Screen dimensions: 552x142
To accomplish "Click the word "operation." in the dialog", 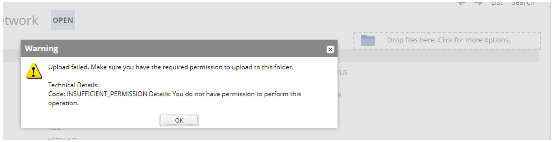I will pos(63,103).
